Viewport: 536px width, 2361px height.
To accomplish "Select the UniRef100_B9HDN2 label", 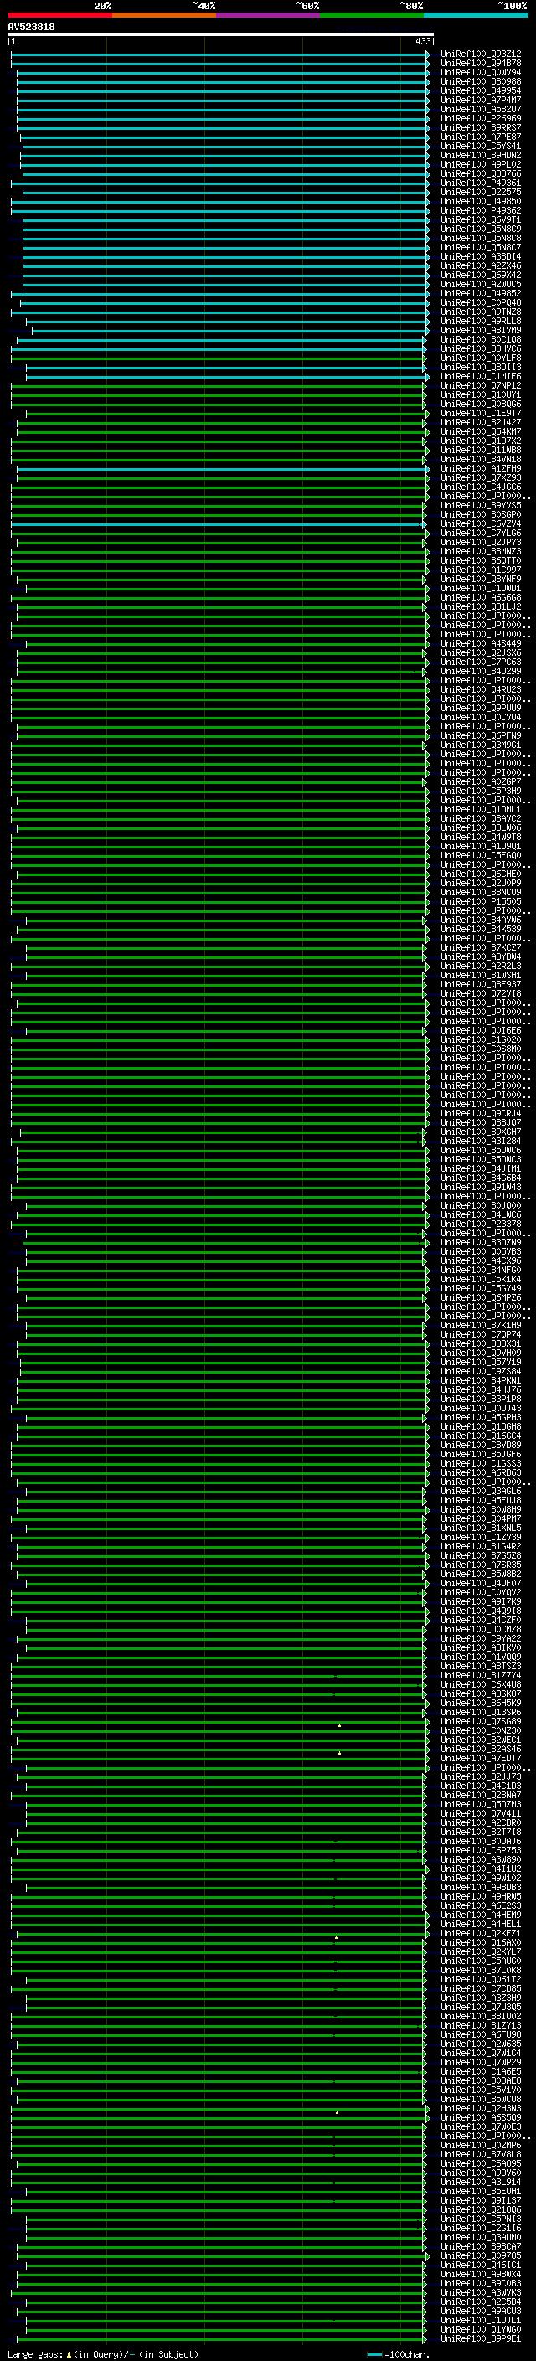I will coord(481,155).
